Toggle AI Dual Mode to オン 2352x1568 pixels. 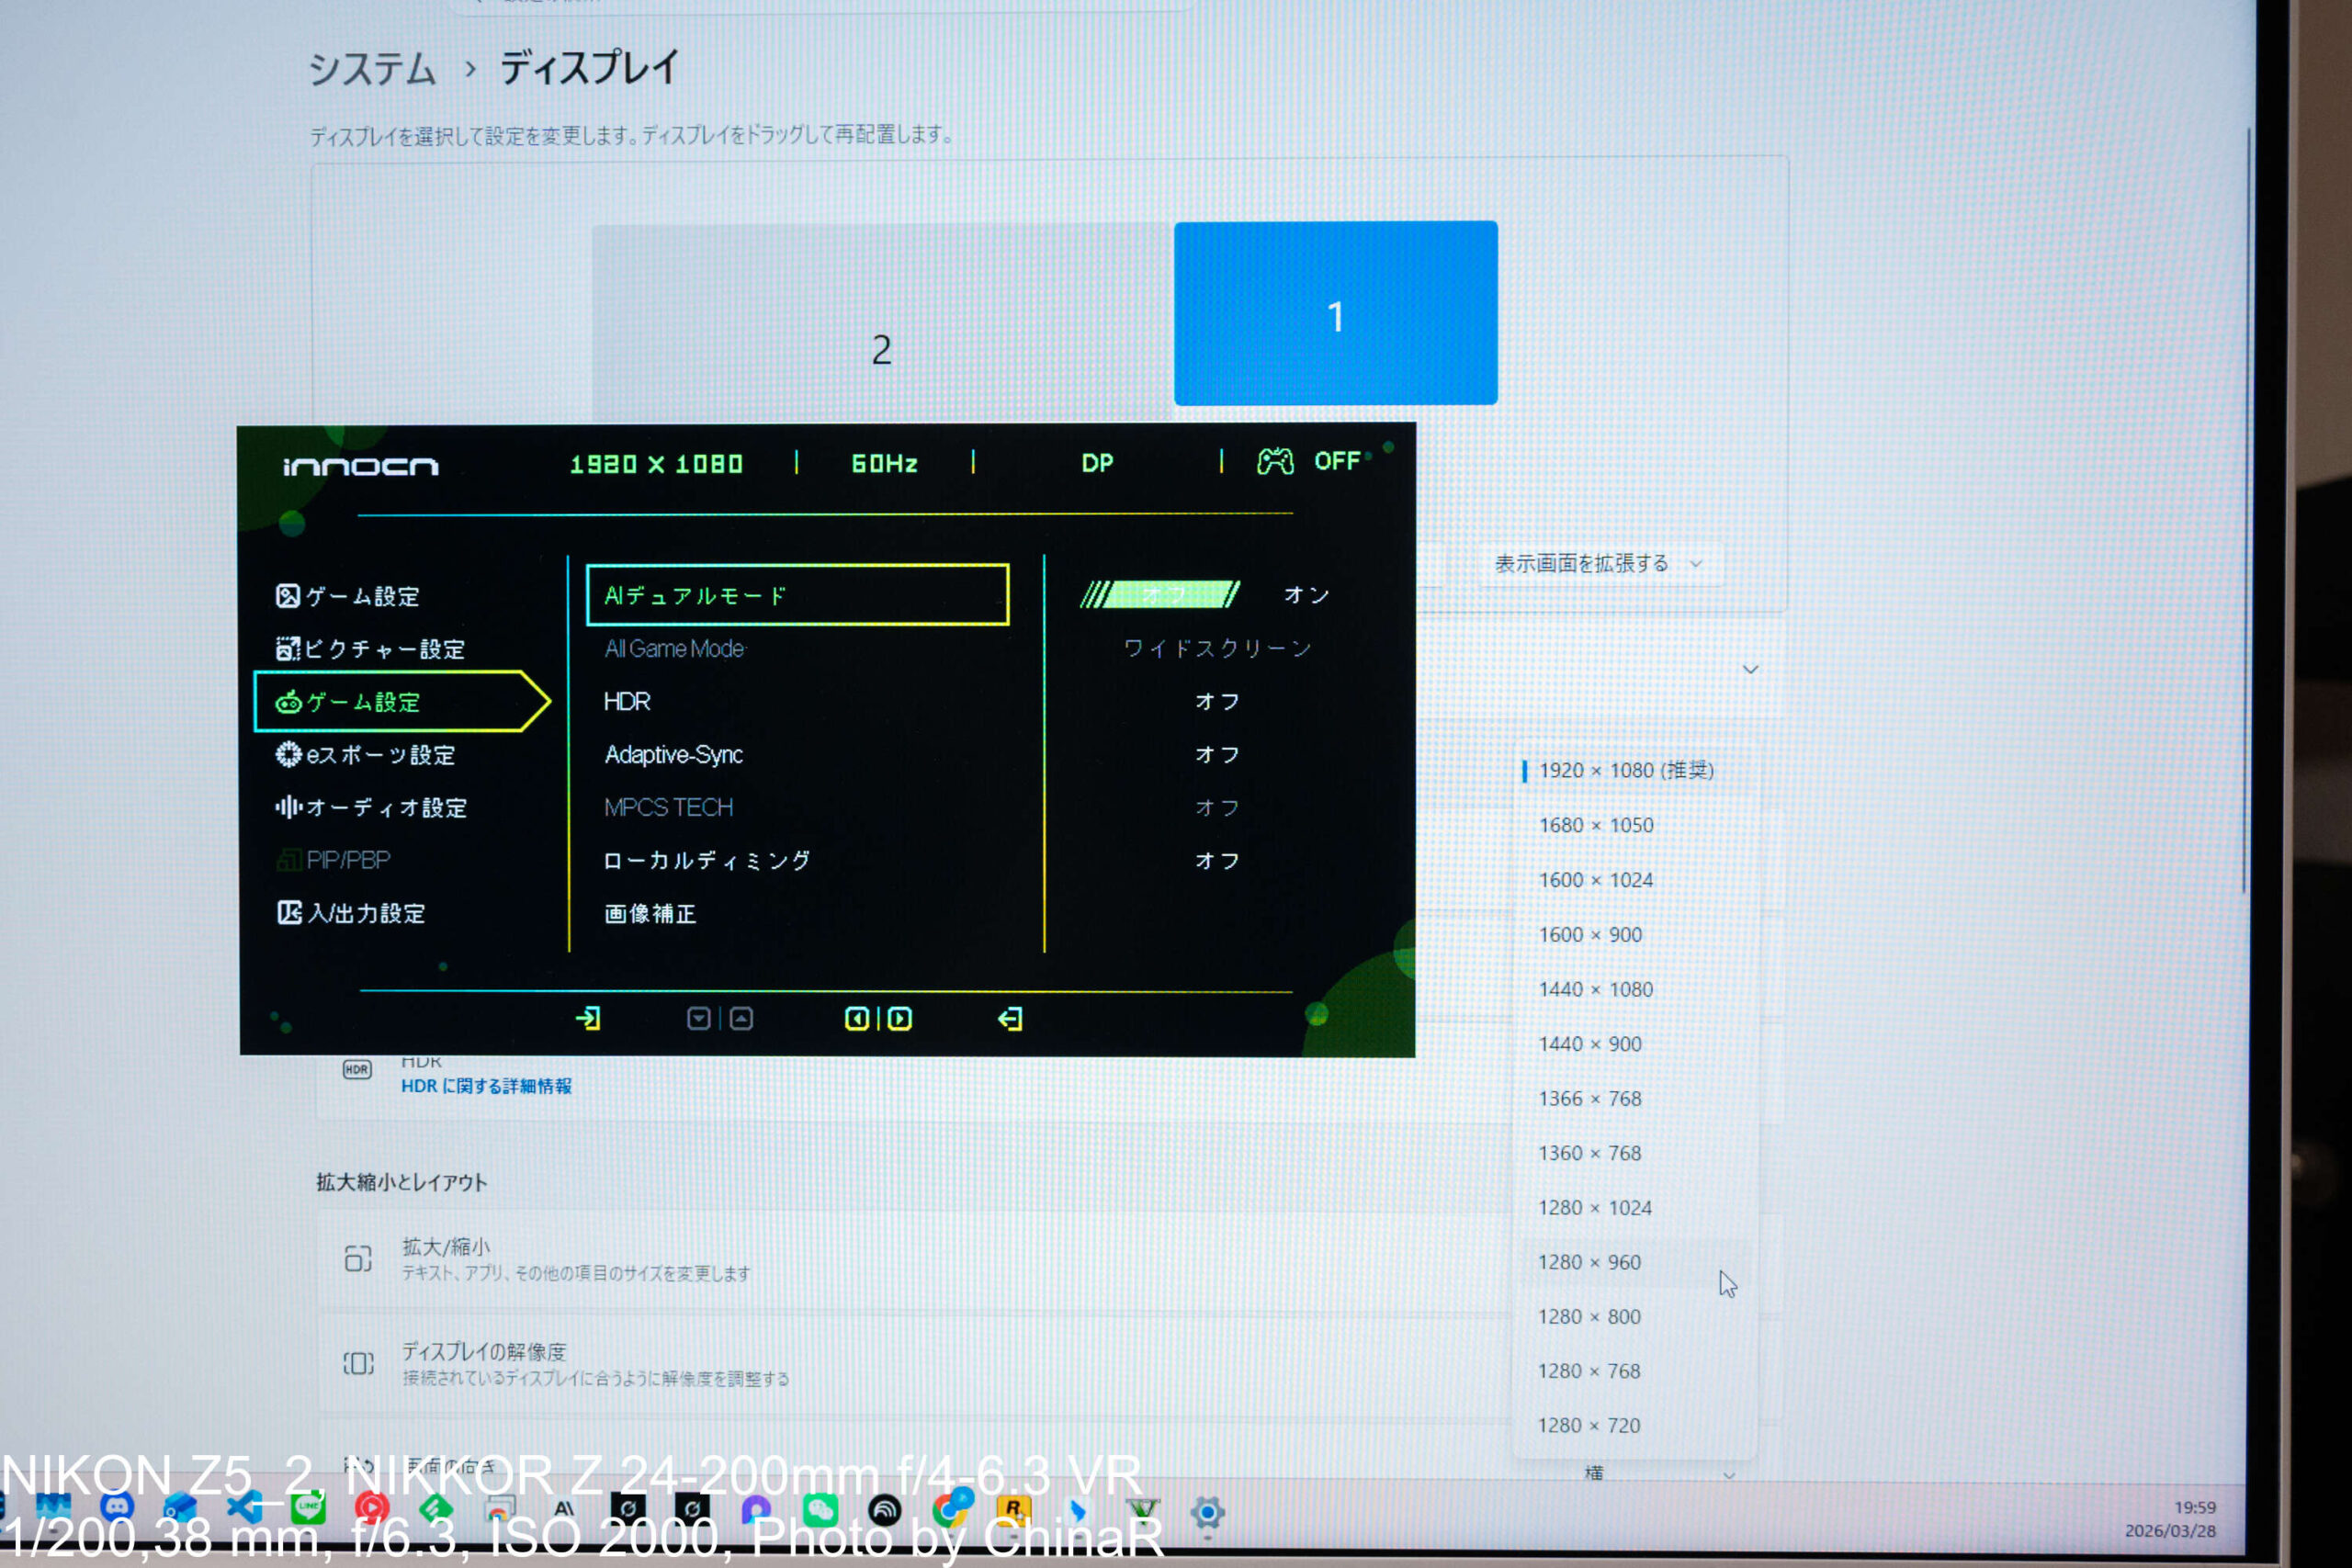[1306, 595]
